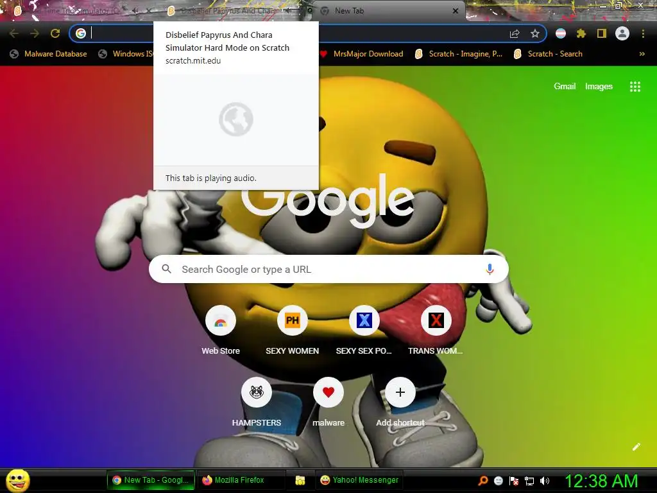
Task: Click the 12:38 AM taskbar clock
Action: click(x=601, y=481)
